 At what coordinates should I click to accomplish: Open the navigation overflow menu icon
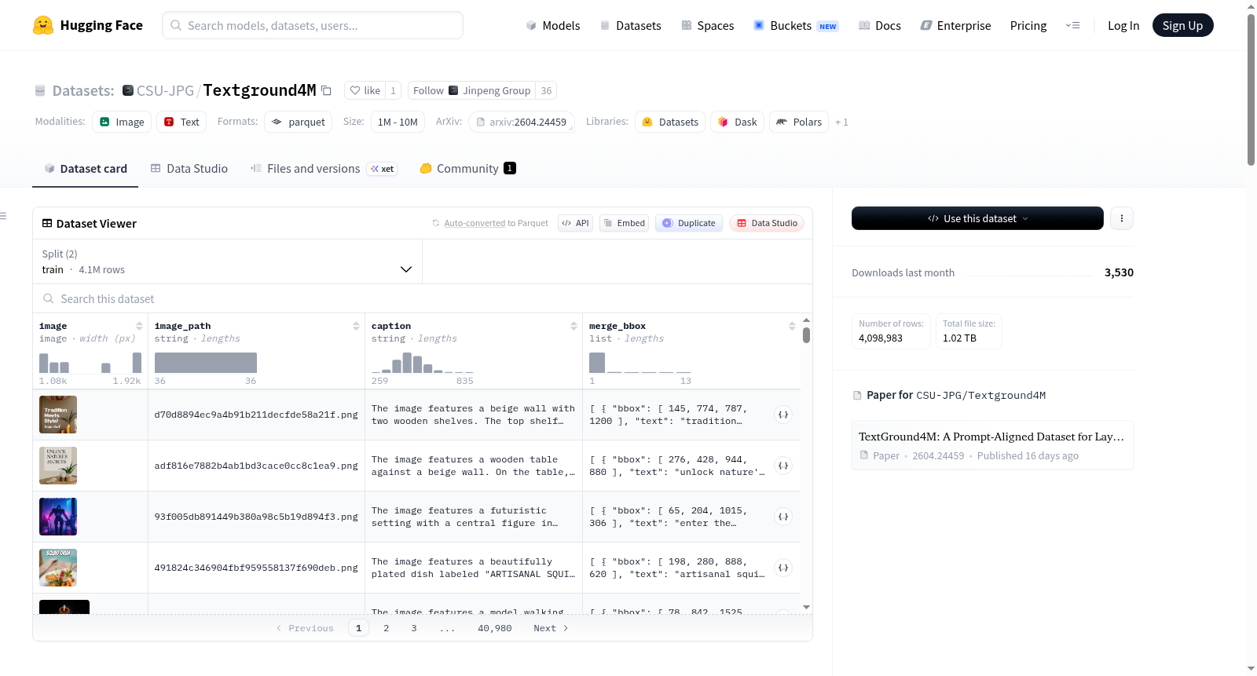(1072, 26)
